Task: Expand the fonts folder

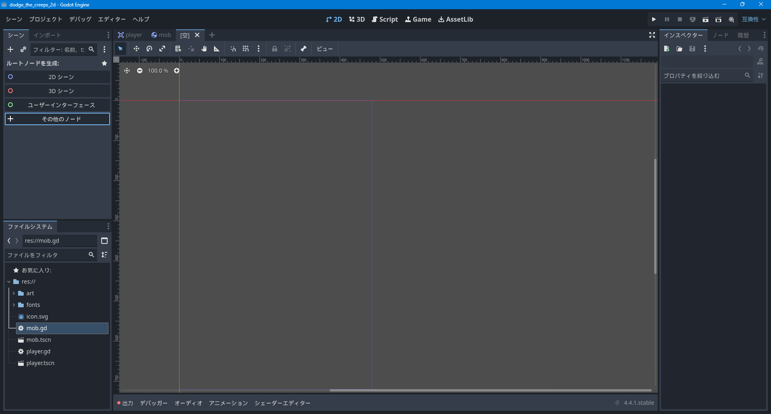Action: coord(14,305)
